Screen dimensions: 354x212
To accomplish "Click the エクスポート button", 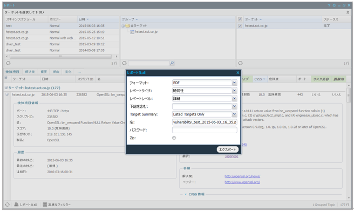I will coord(227,149).
